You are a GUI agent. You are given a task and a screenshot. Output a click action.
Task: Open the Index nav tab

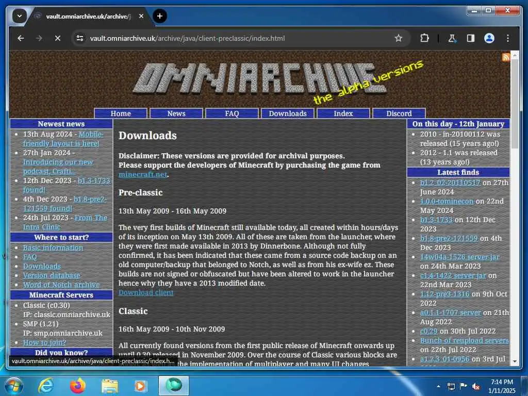click(343, 113)
